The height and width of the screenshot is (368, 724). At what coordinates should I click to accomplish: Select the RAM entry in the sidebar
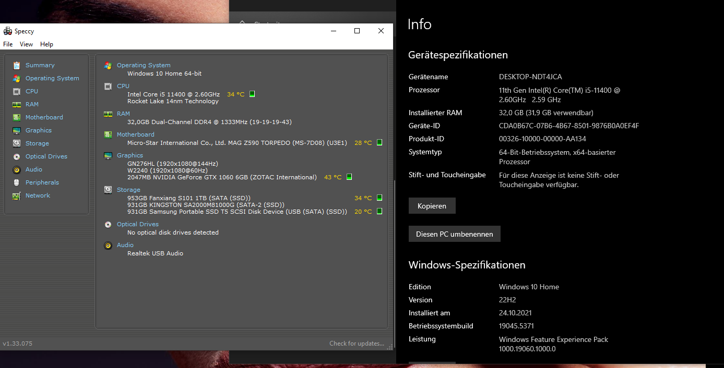coord(32,104)
